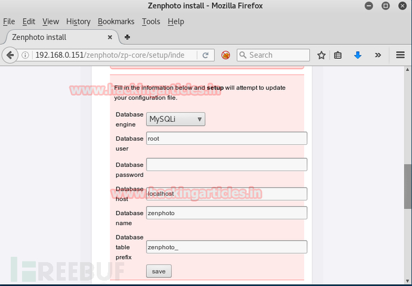412x286 pixels.
Task: Open the Firefox hamburger menu
Action: 400,55
